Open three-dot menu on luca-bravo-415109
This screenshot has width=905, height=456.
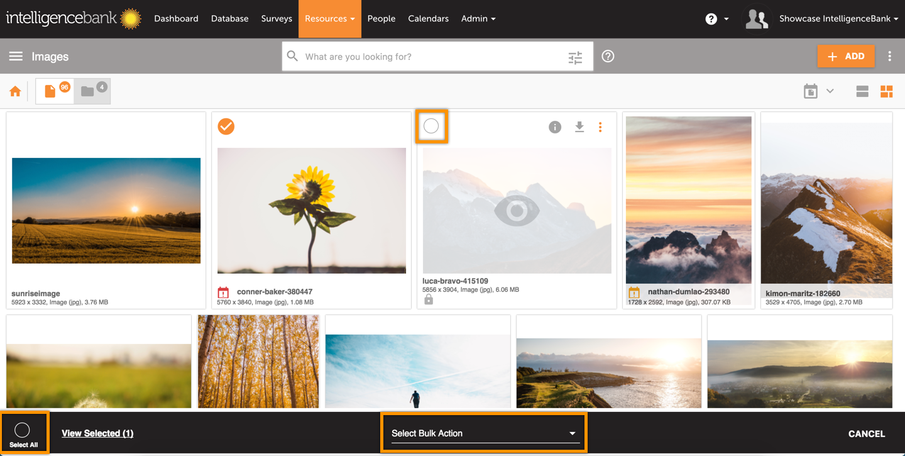pos(600,127)
